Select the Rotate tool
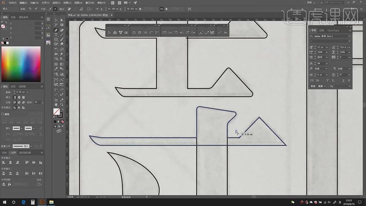This screenshot has height=206, width=366. tap(56, 49)
